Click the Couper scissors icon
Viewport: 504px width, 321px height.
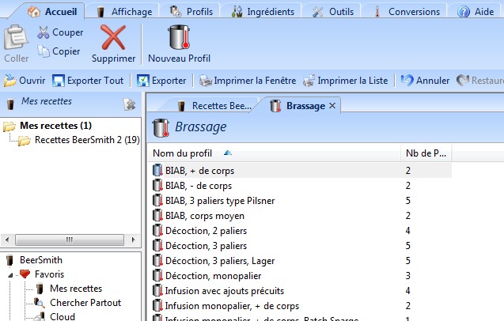pyautogui.click(x=43, y=32)
